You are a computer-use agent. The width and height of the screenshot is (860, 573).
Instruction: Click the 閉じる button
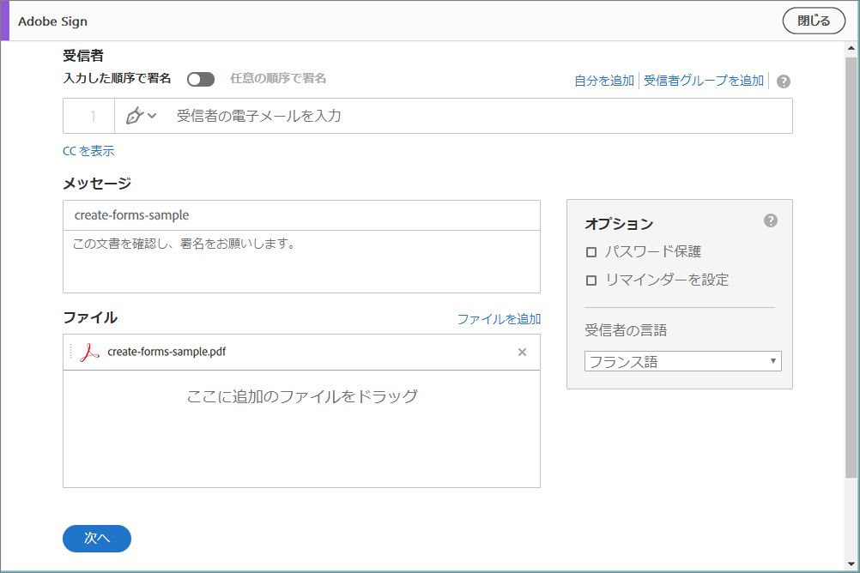813,20
